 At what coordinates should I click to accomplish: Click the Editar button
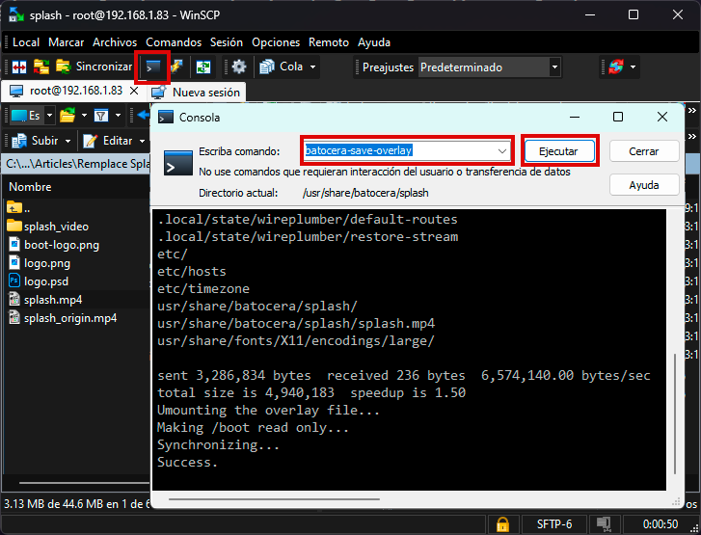click(108, 141)
